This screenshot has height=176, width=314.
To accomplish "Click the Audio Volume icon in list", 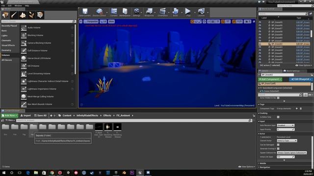I will [x=24, y=28].
